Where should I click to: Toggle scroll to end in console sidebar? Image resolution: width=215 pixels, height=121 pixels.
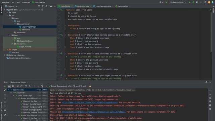point(210,102)
